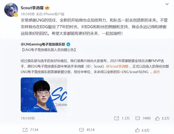This screenshot has width=174, height=134.
Task: Click the quoted post's repost icon
Action: click(117, 118)
